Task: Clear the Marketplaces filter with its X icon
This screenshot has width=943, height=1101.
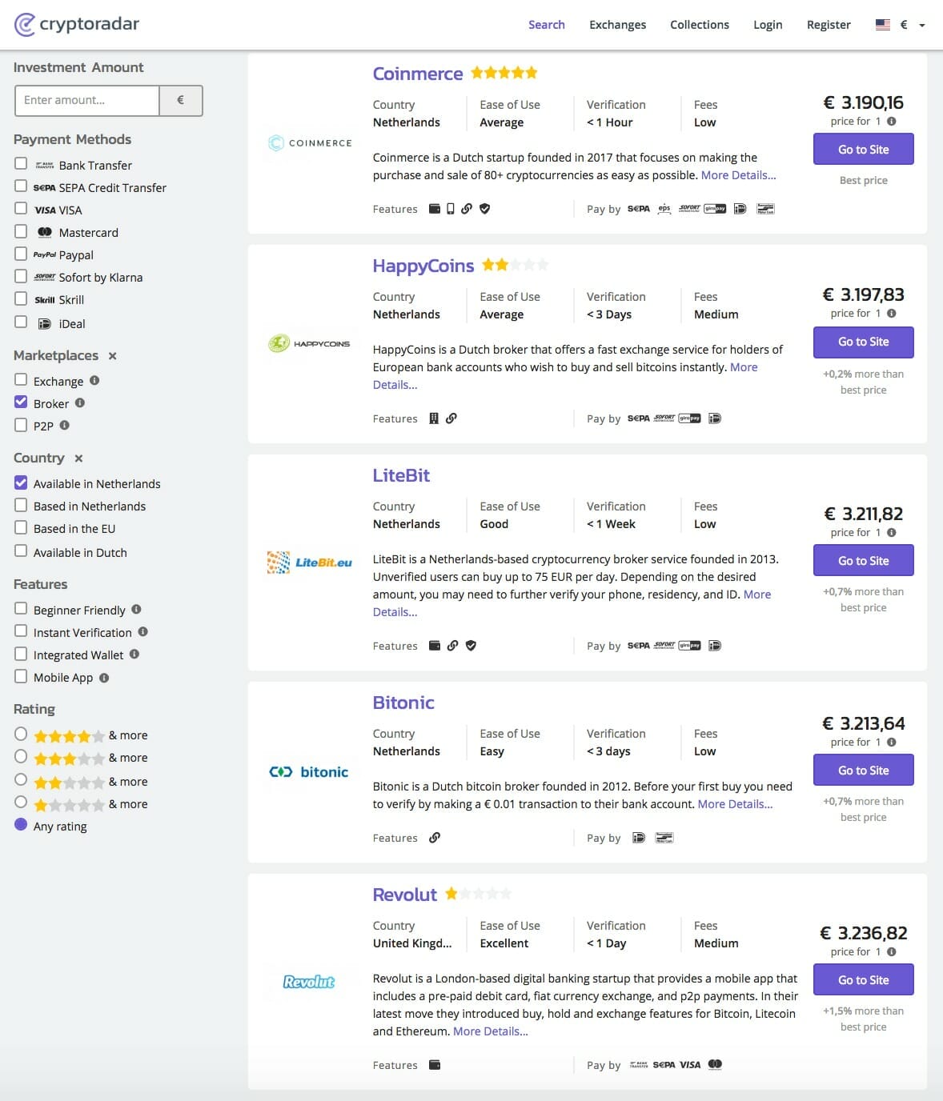Action: [113, 356]
